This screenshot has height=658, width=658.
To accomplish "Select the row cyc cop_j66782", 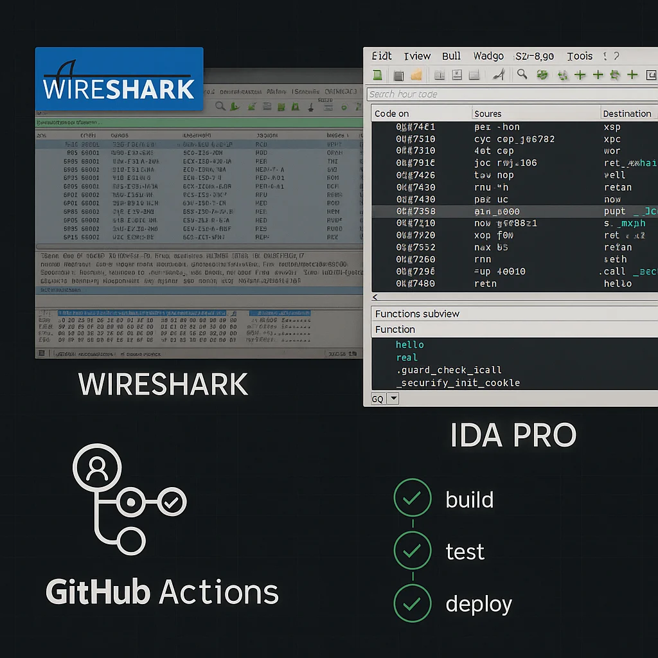I will click(515, 139).
